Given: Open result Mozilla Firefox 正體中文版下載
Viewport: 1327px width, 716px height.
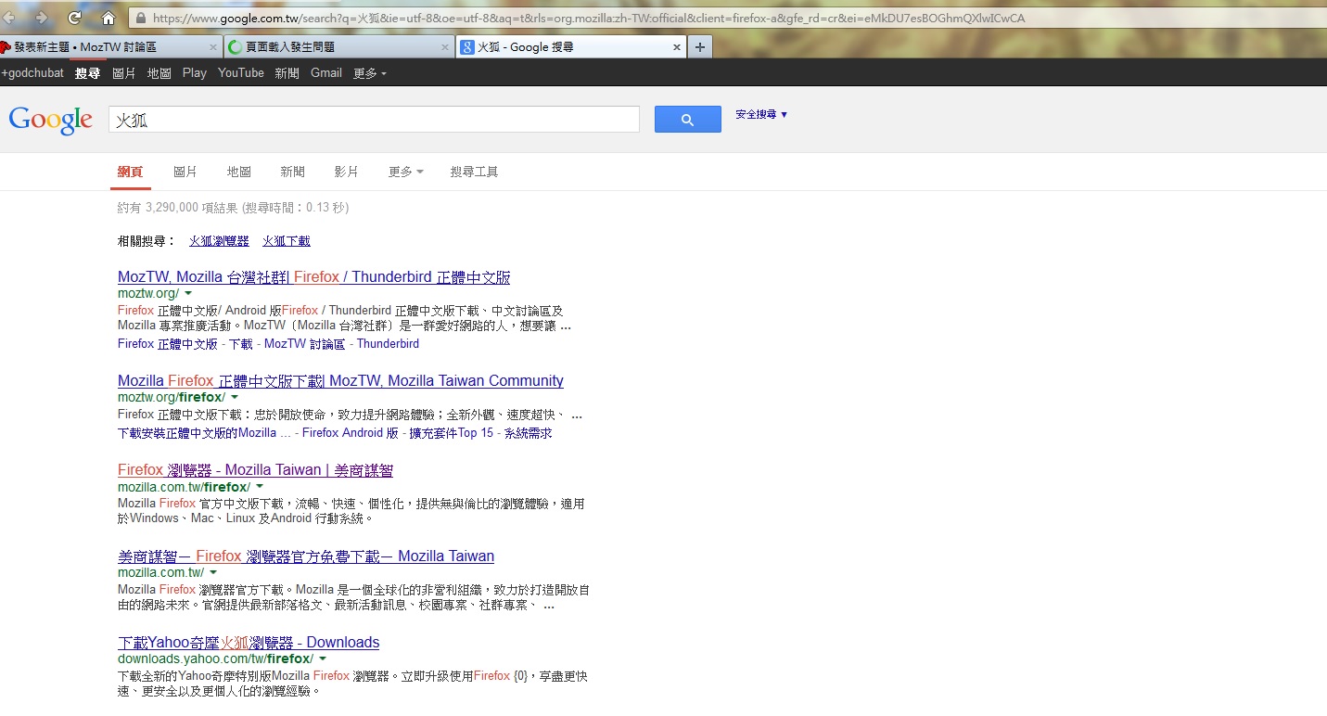Looking at the screenshot, I should click(x=340, y=381).
